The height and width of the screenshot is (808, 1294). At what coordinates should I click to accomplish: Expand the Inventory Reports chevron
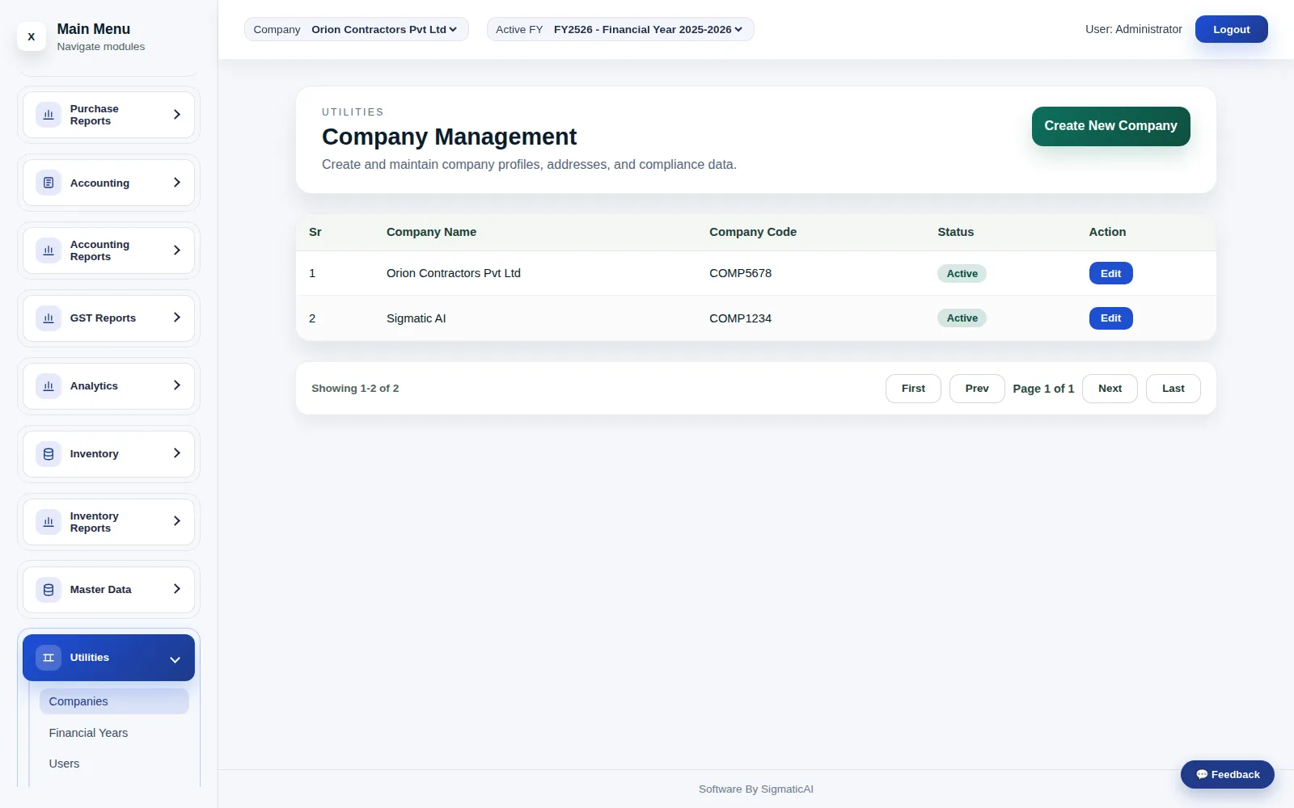point(176,521)
